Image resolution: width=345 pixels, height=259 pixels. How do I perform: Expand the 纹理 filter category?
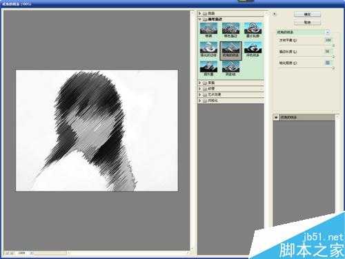[x=199, y=89]
